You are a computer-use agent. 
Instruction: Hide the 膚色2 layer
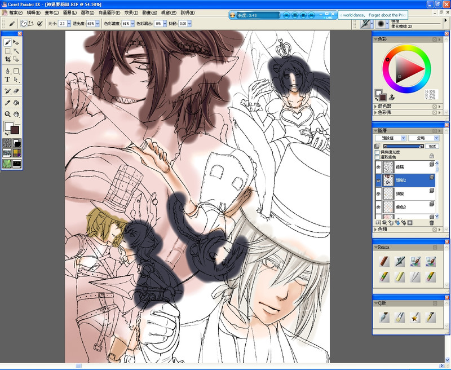378,207
